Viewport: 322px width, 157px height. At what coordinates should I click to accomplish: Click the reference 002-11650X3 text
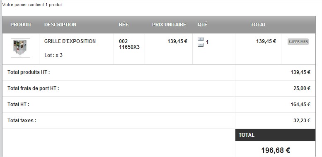[129, 44]
